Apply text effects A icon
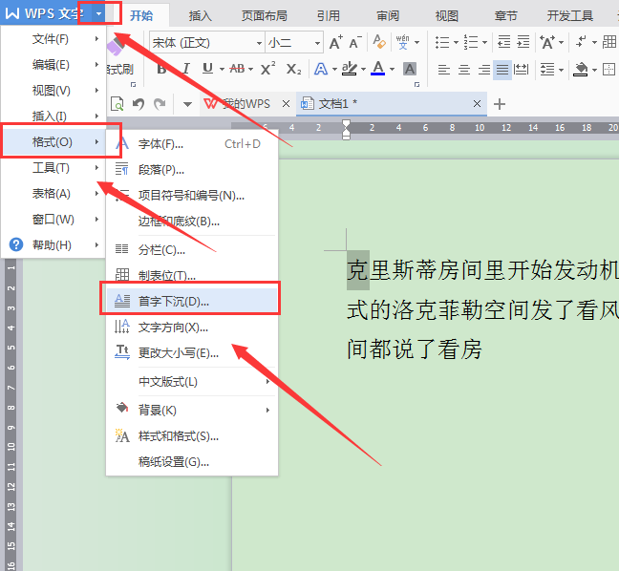Image resolution: width=619 pixels, height=571 pixels. coord(321,70)
